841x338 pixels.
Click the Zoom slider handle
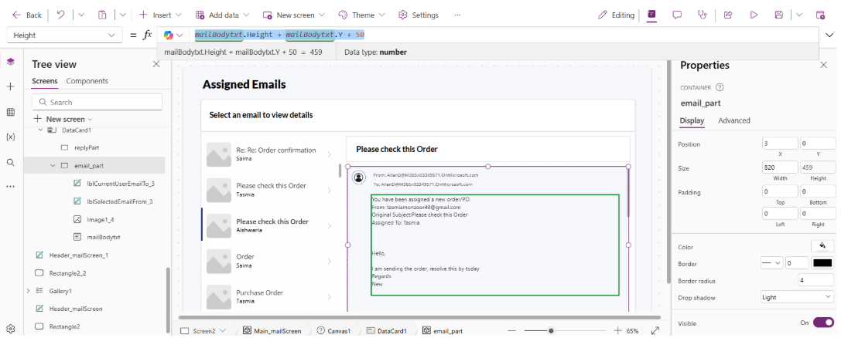[551, 331]
